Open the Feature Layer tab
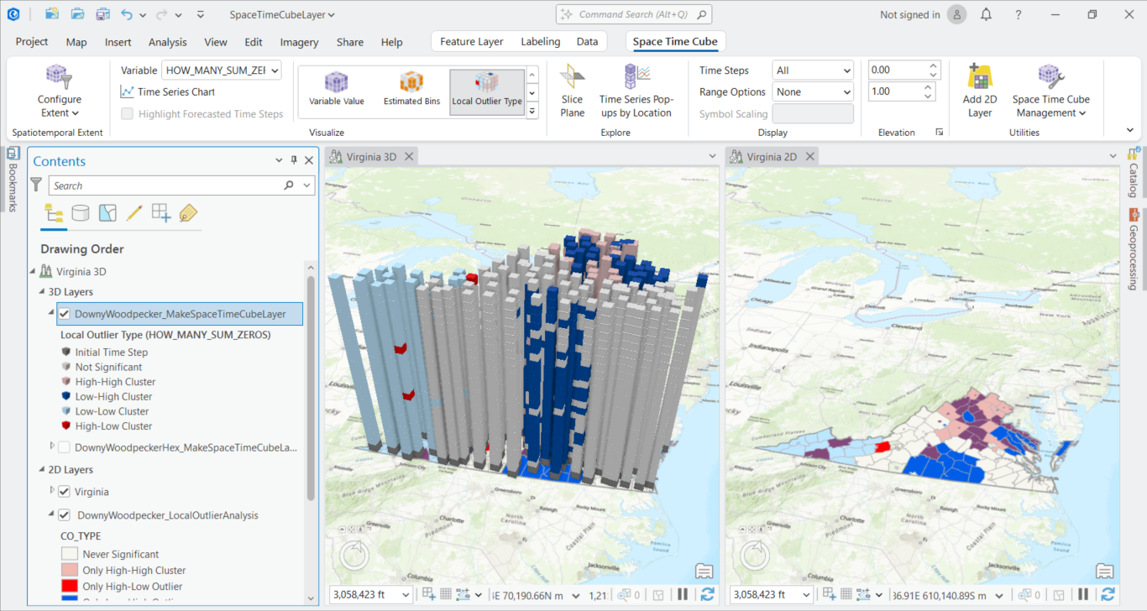The width and height of the screenshot is (1147, 611). tap(471, 42)
